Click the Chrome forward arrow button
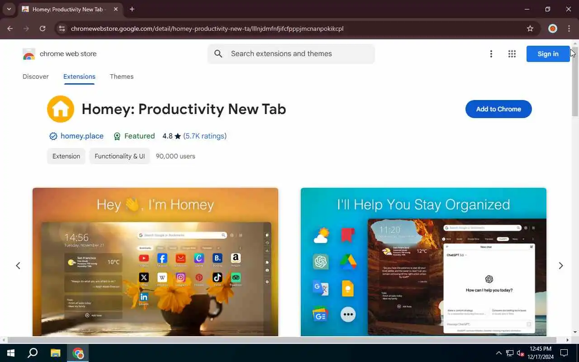The image size is (579, 362). tap(26, 29)
